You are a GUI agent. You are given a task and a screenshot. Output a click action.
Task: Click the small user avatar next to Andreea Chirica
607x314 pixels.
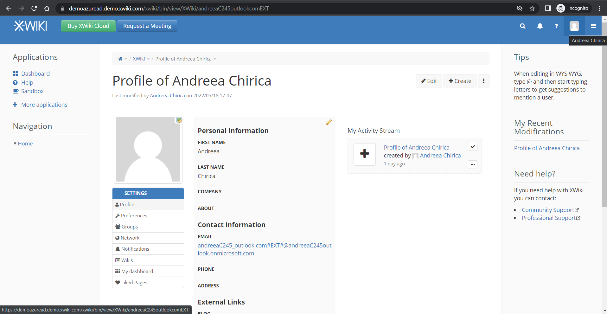coord(415,156)
